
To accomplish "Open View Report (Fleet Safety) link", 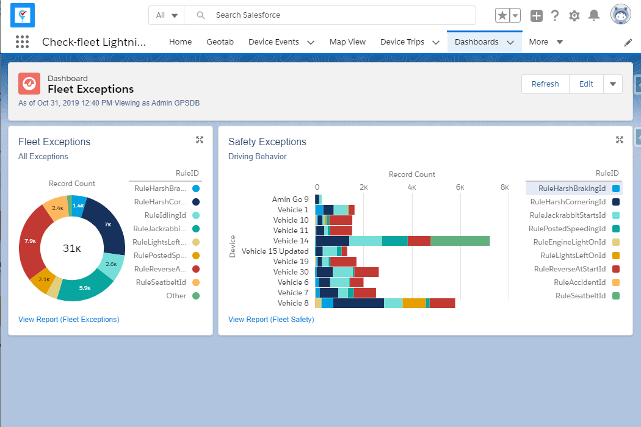I will point(271,319).
